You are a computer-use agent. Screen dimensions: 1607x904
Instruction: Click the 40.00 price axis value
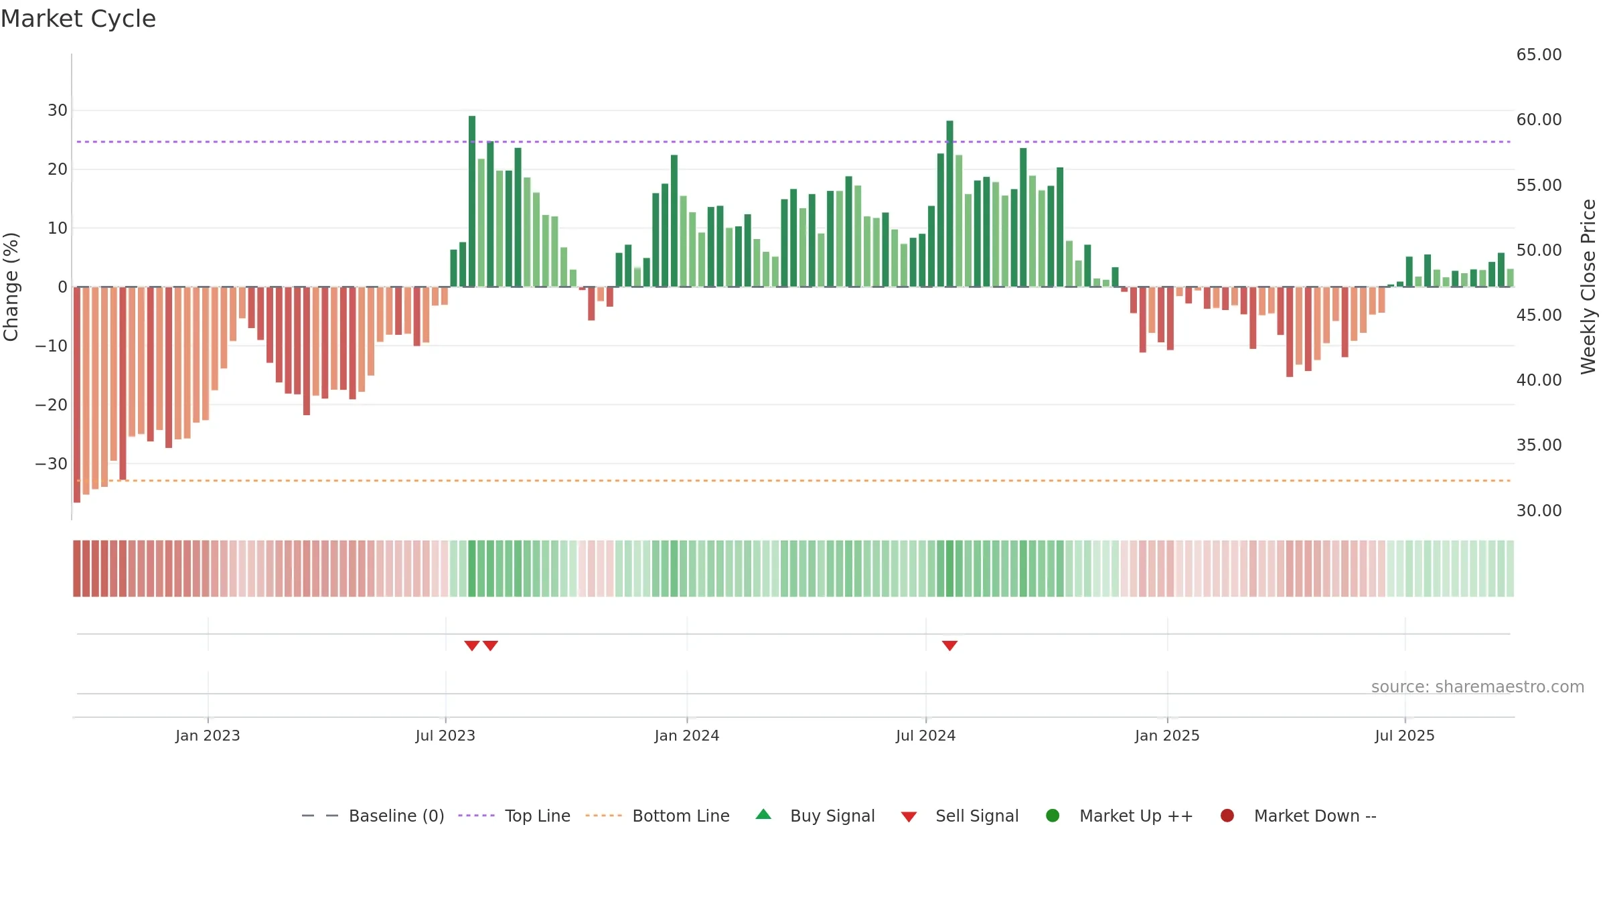click(1539, 380)
